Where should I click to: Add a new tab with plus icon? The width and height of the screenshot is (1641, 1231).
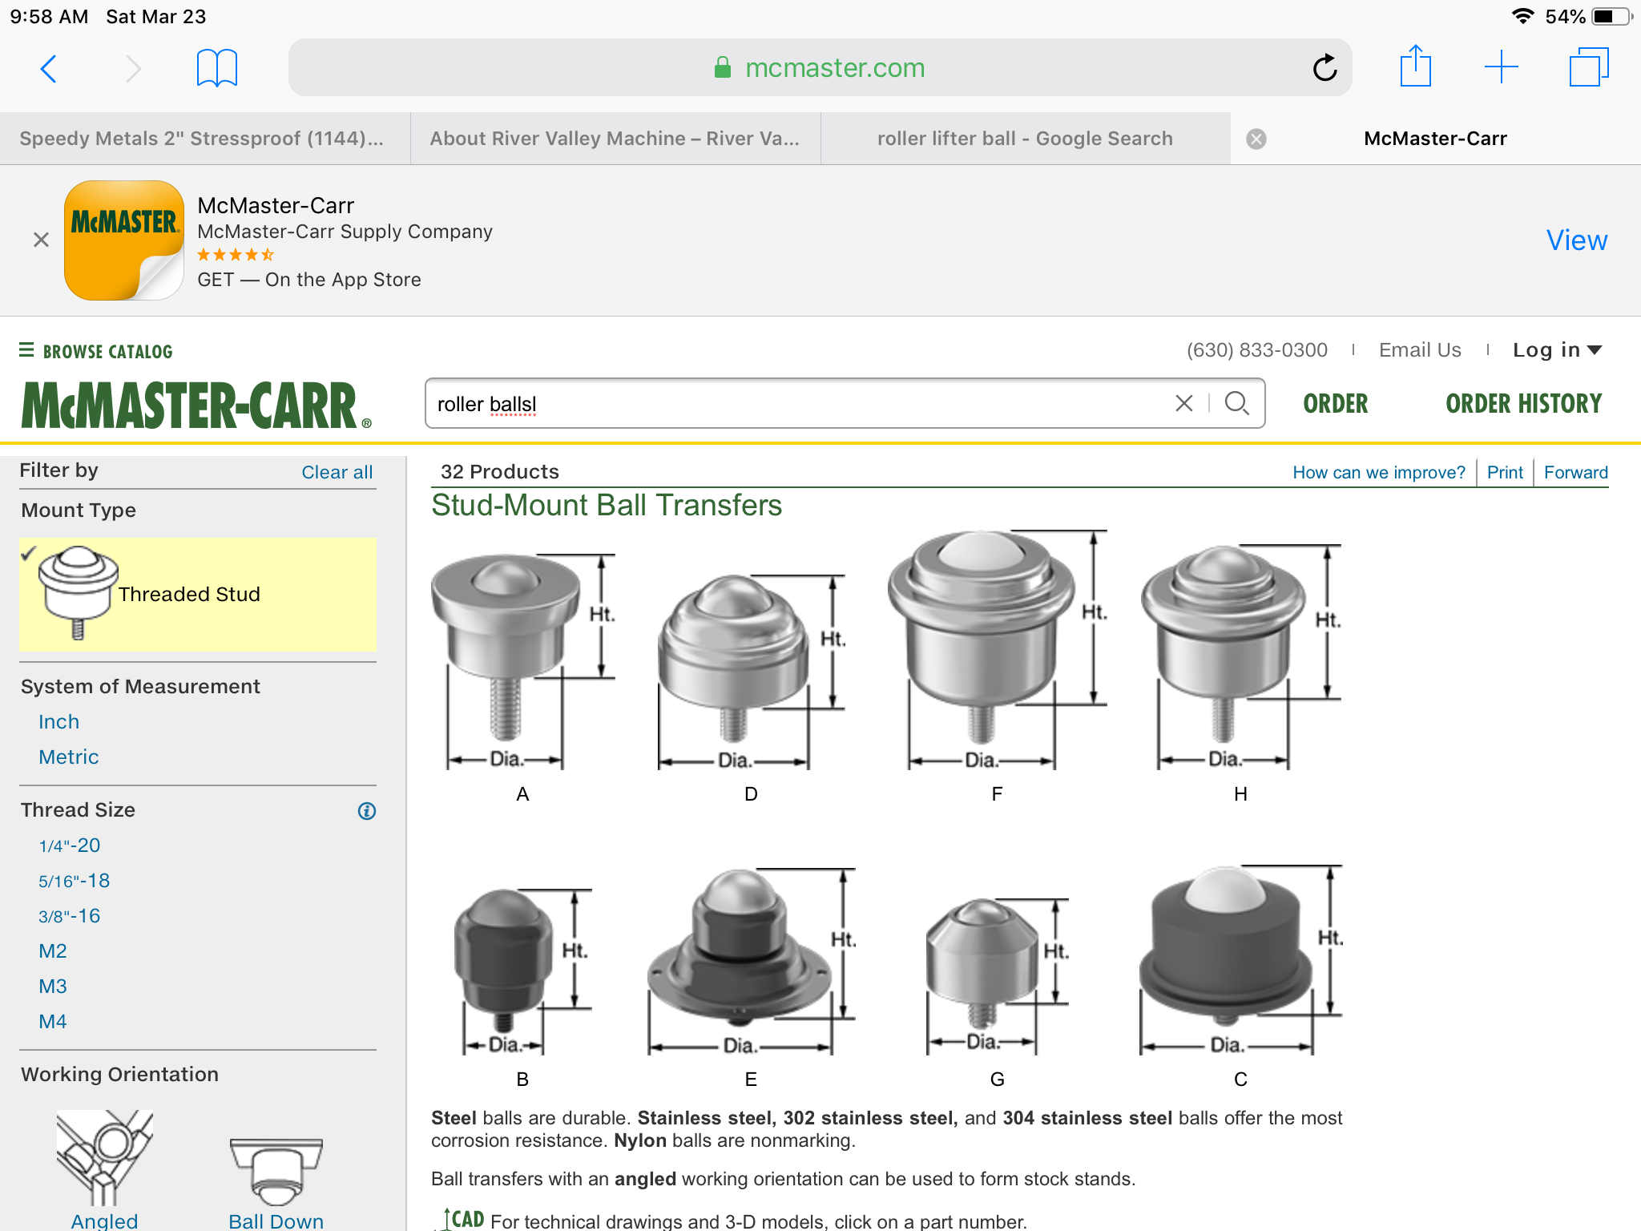(x=1502, y=67)
